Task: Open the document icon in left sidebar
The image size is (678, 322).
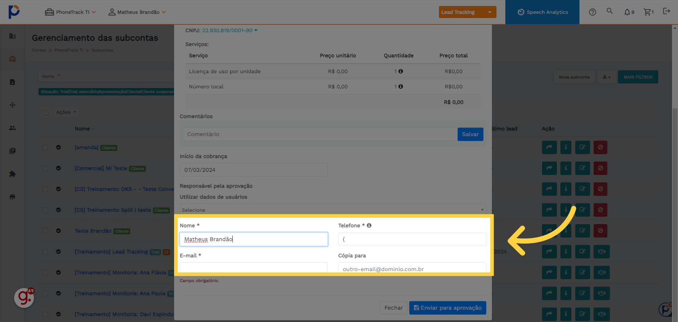Action: click(12, 82)
